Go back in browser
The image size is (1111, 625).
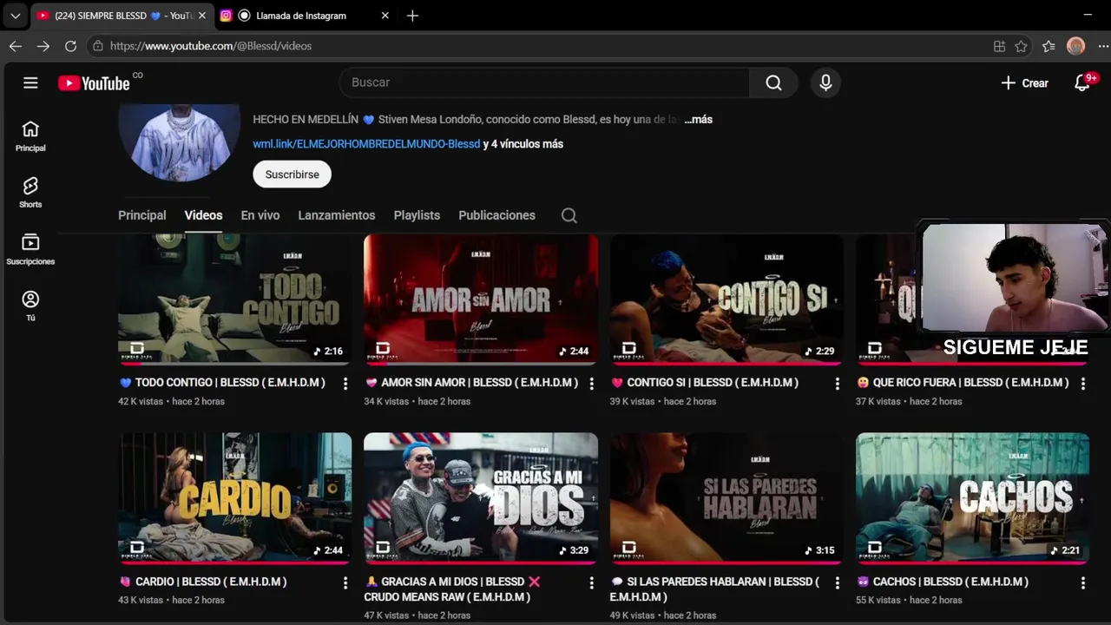(x=16, y=46)
